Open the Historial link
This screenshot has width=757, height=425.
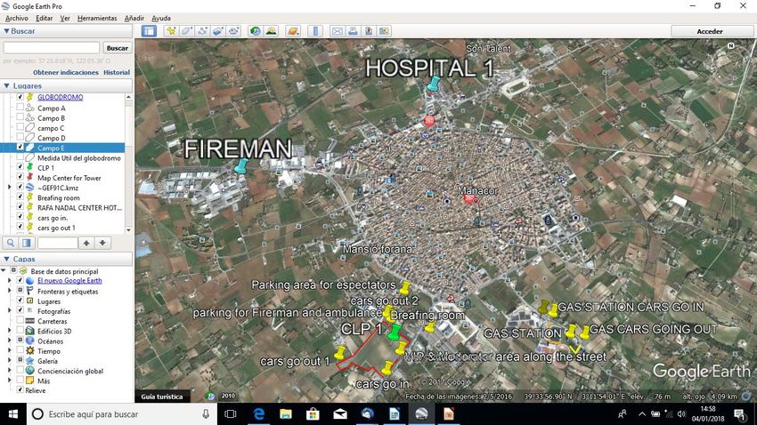pyautogui.click(x=117, y=72)
